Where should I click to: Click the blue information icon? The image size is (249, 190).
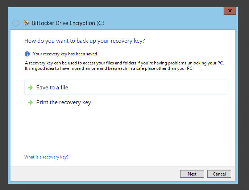tap(27, 54)
